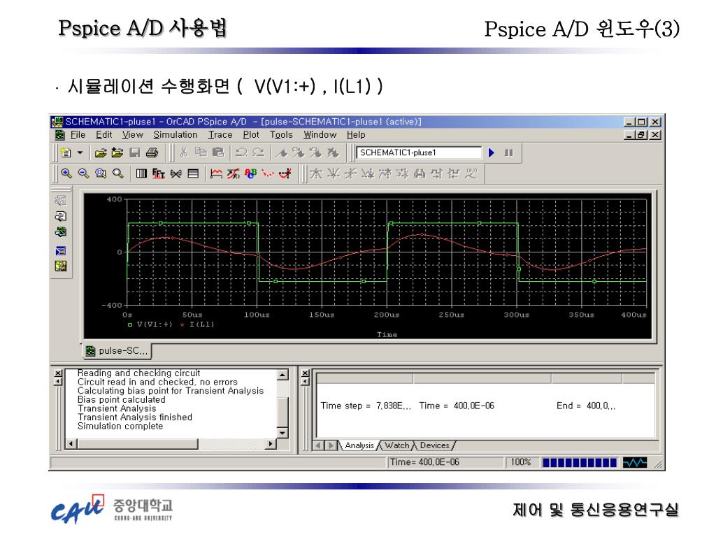Click the Redo arrow icon
This screenshot has height=537, width=716.
coord(259,152)
